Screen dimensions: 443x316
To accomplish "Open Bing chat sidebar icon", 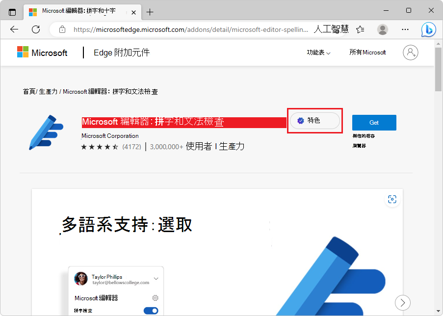I will (428, 29).
